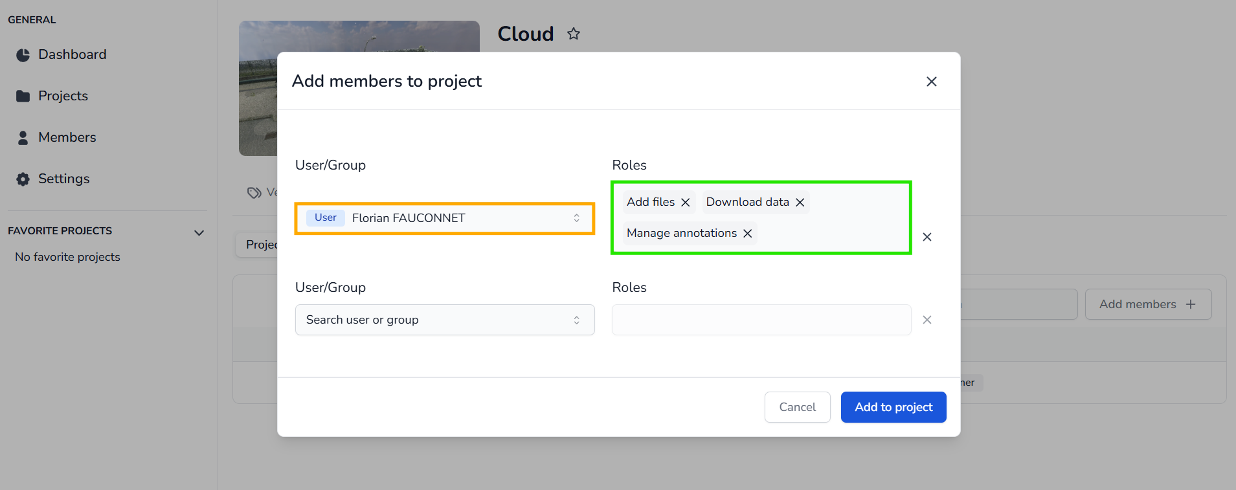
Task: Delete the empty second member row
Action: (927, 320)
